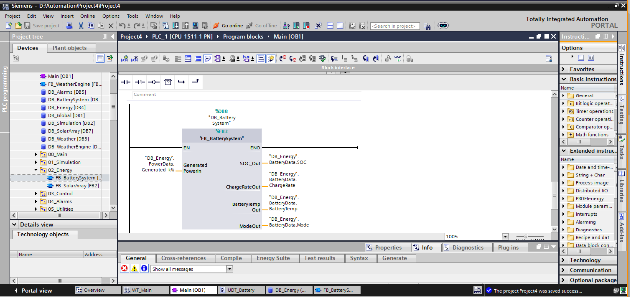Cut selection using the scissors icon
The height and width of the screenshot is (297, 630).
click(x=81, y=26)
